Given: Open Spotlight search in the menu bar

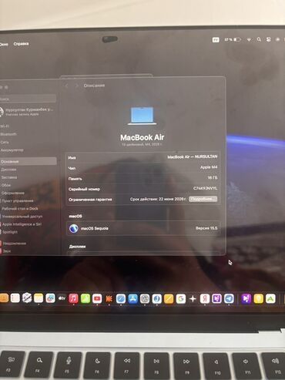Looking at the screenshot, I should click(259, 39).
